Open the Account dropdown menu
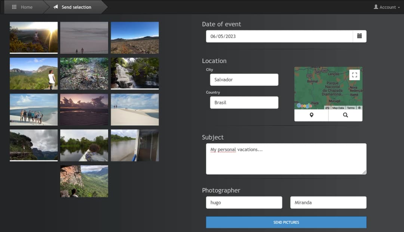Viewport: 404px width, 232px height. 387,7
